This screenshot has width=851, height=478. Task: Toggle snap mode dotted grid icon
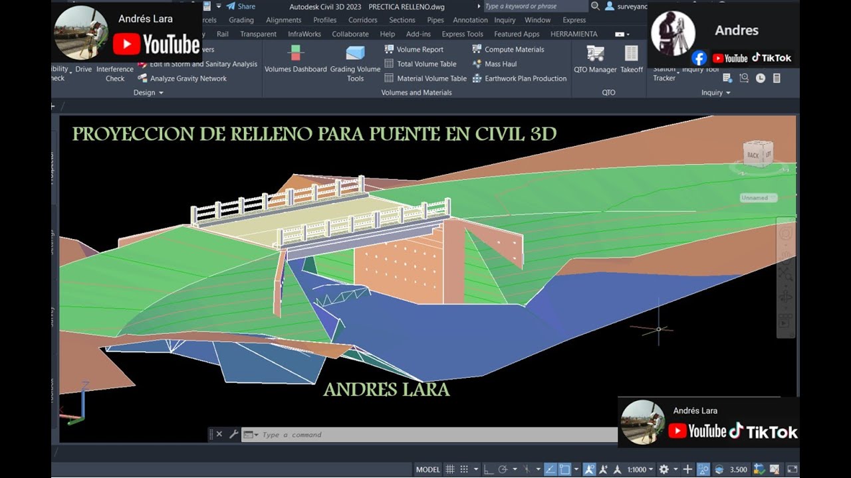point(464,469)
